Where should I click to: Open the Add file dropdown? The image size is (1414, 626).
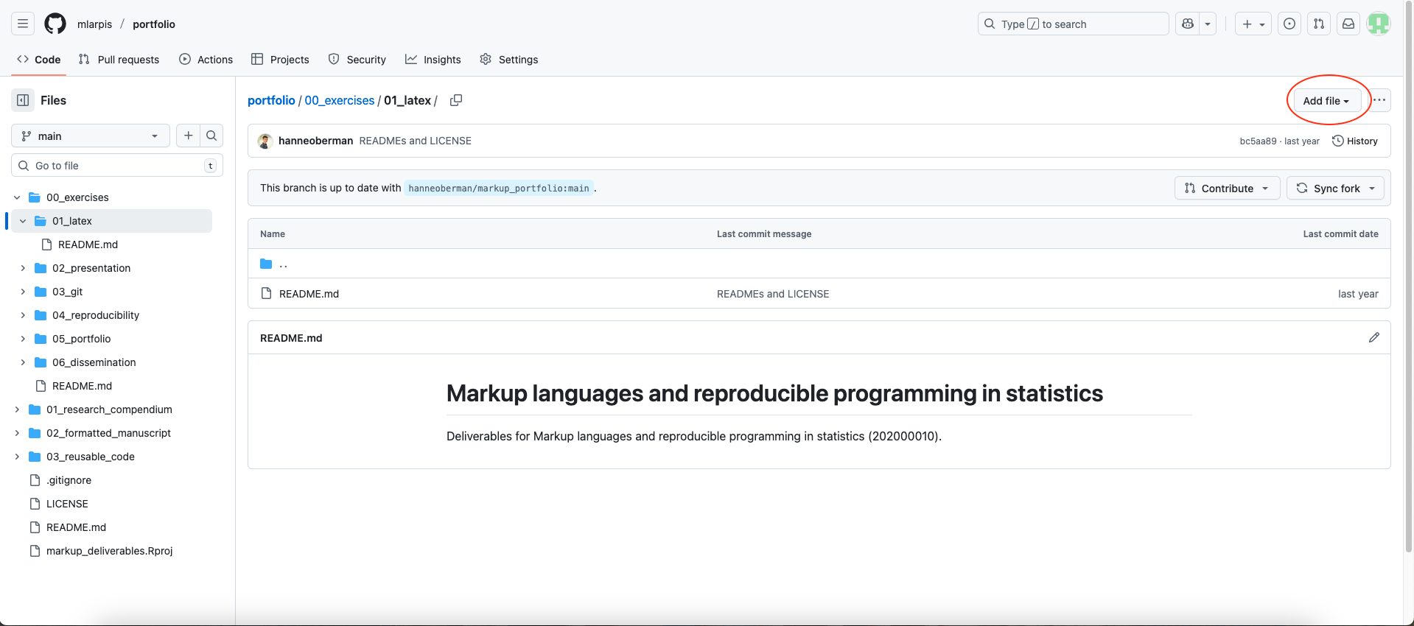[x=1326, y=101]
